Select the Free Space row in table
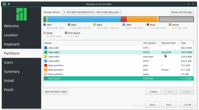This screenshot has height=110, width=199. click(x=118, y=78)
